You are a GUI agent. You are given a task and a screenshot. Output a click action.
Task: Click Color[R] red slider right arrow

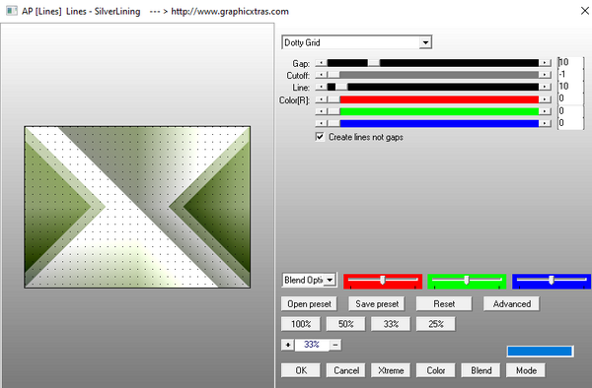[x=545, y=99]
